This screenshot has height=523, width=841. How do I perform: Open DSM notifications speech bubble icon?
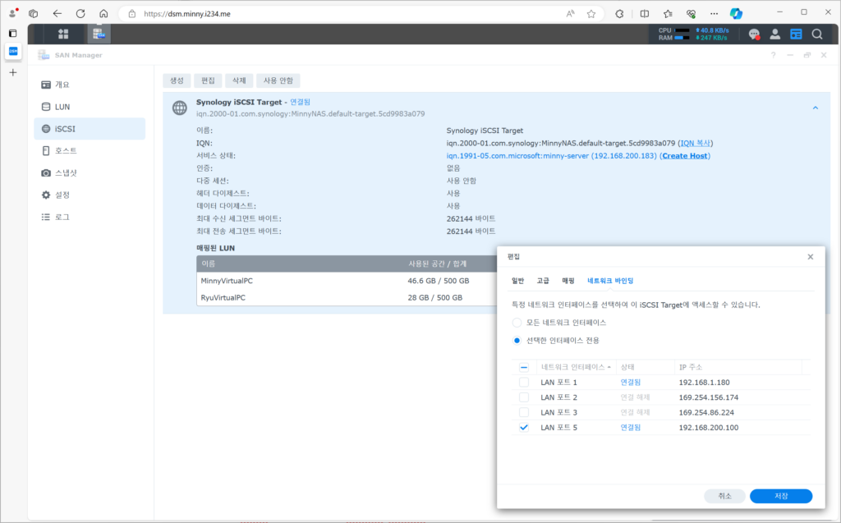(754, 34)
